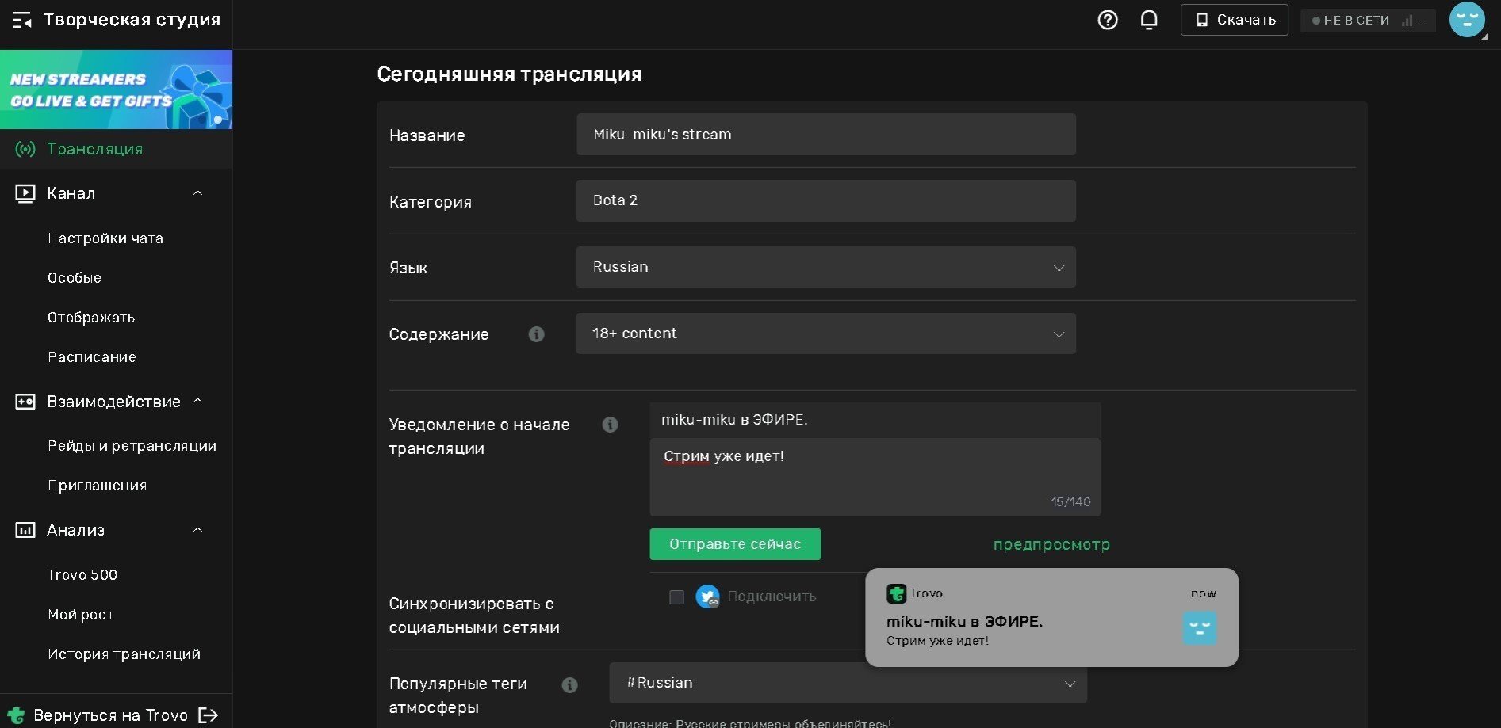Click the info icon next to Содержание
Screen dimensions: 1501x728
coord(536,334)
